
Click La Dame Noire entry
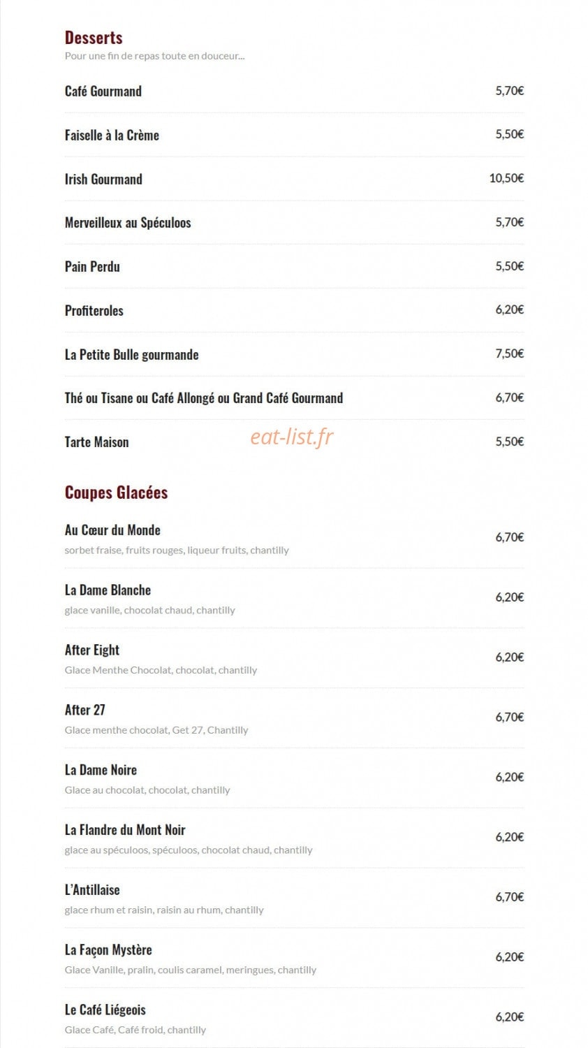pyautogui.click(x=101, y=770)
